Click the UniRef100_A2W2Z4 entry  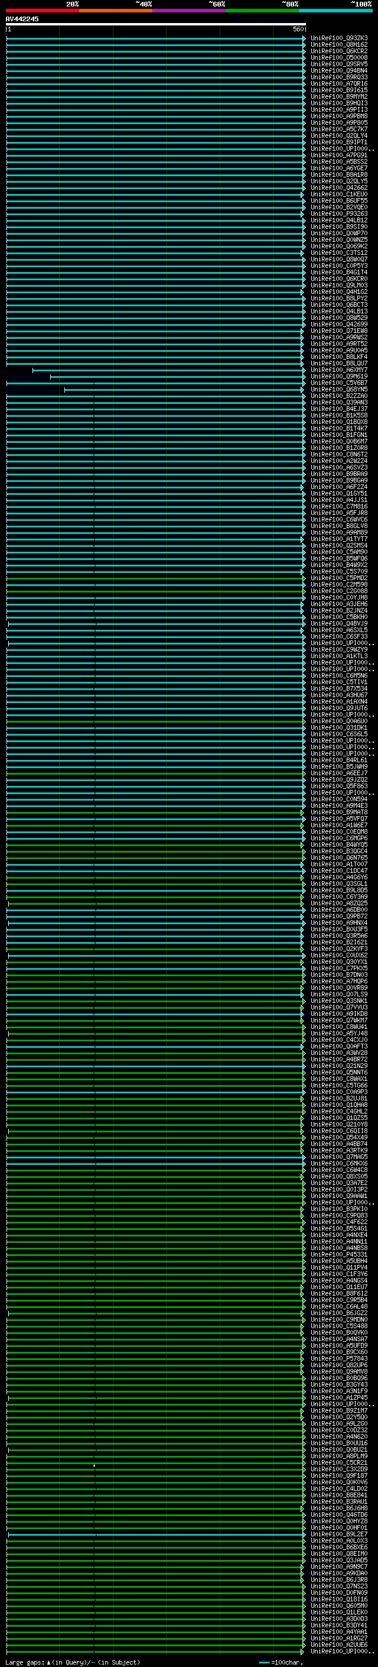coord(339,461)
